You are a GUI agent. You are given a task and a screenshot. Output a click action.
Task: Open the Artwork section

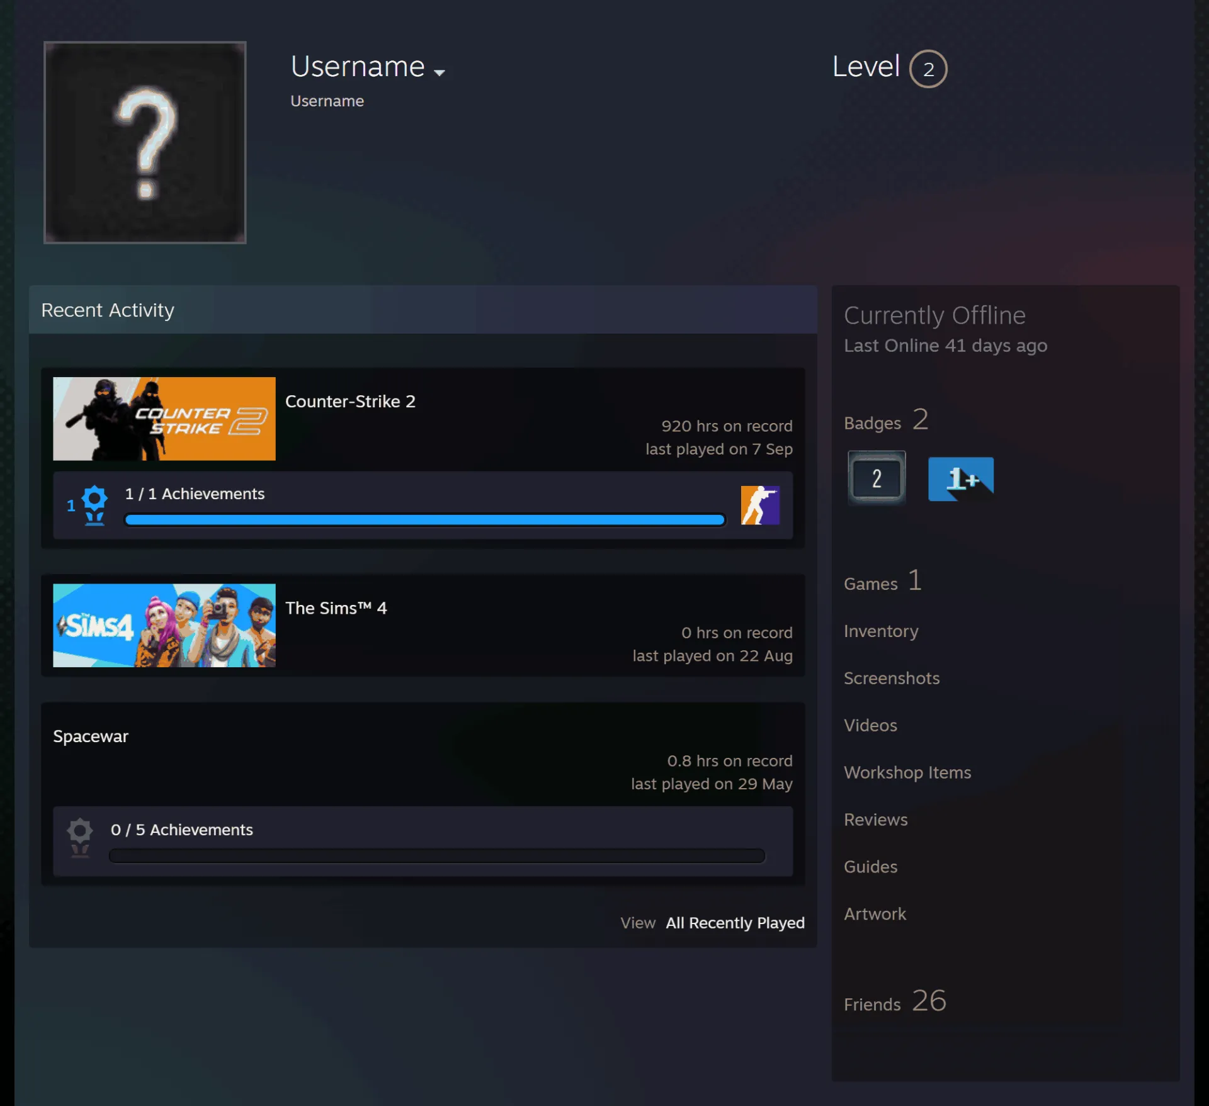click(x=875, y=914)
